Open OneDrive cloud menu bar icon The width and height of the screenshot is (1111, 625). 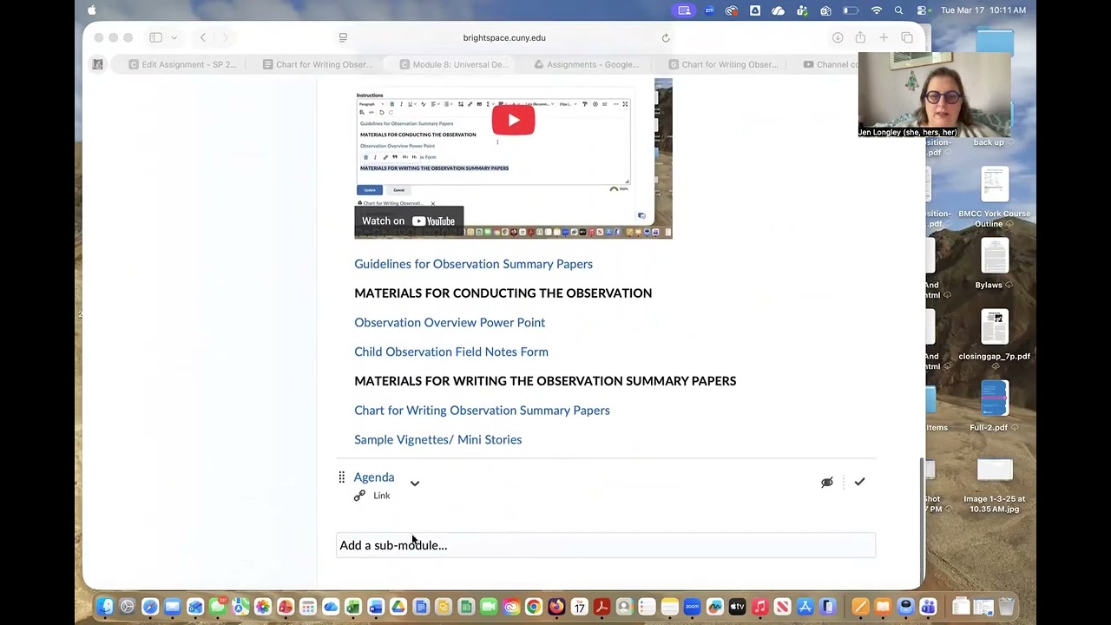[x=778, y=10]
